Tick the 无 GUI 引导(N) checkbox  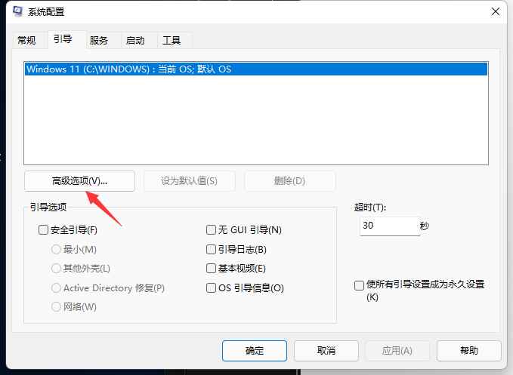coord(211,229)
